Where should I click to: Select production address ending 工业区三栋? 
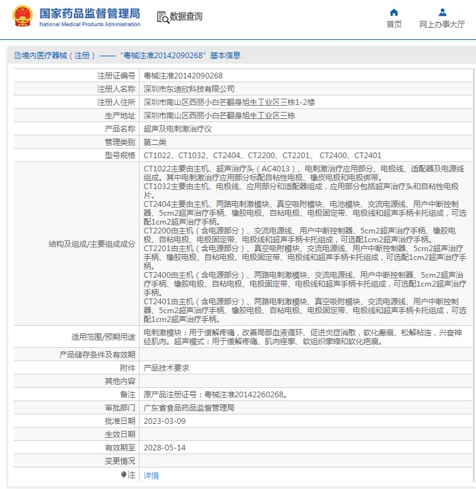pyautogui.click(x=219, y=116)
